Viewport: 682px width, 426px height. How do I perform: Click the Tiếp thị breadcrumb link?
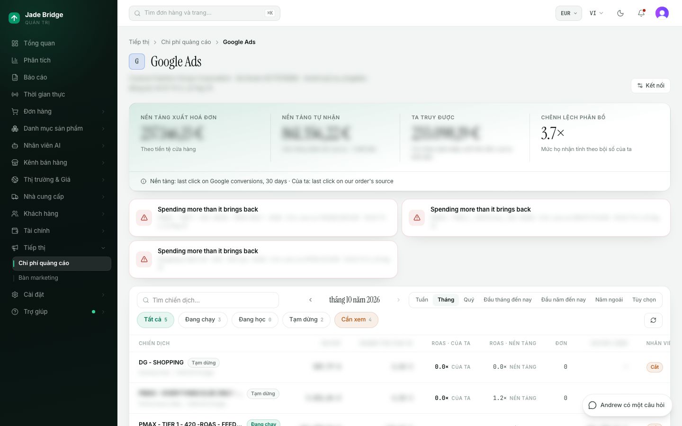[x=139, y=42]
